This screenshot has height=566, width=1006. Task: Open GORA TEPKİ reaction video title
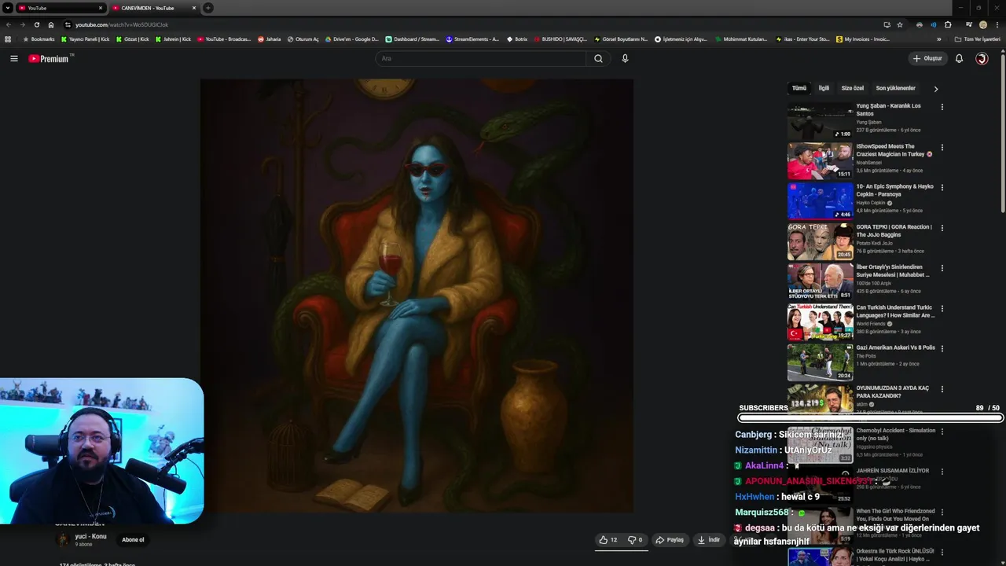[894, 230]
